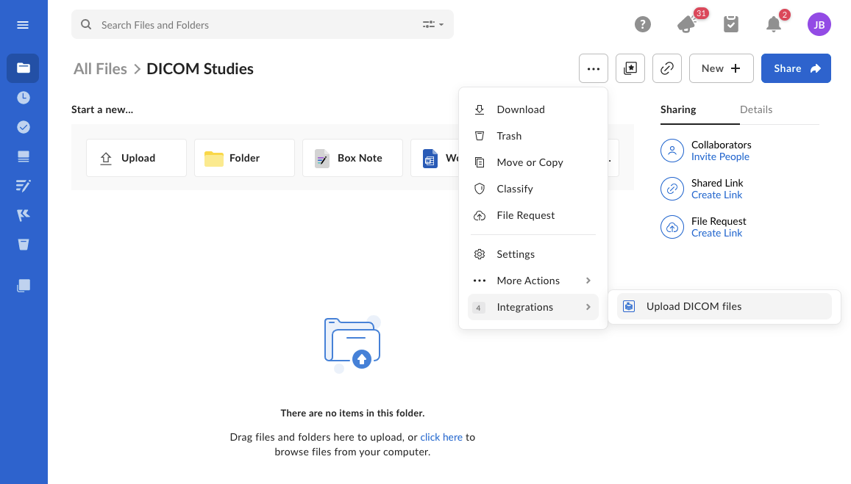Click the copy shared link icon button
This screenshot has height=484, width=851.
pos(667,68)
